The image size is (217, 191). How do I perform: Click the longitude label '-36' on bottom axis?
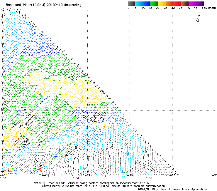point(130,175)
